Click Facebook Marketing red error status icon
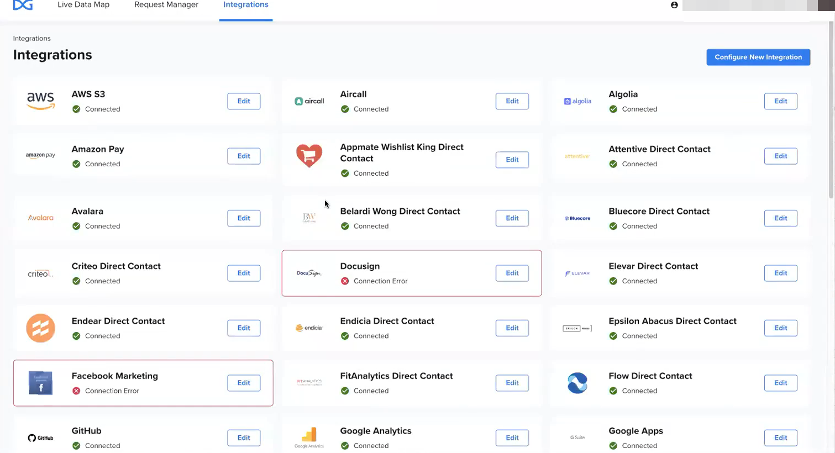 pos(76,391)
